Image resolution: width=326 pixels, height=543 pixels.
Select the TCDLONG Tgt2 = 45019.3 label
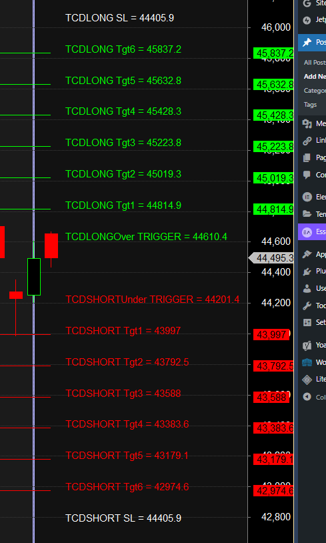(123, 174)
